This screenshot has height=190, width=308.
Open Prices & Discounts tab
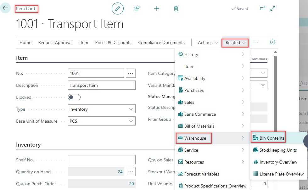pyautogui.click(x=113, y=42)
